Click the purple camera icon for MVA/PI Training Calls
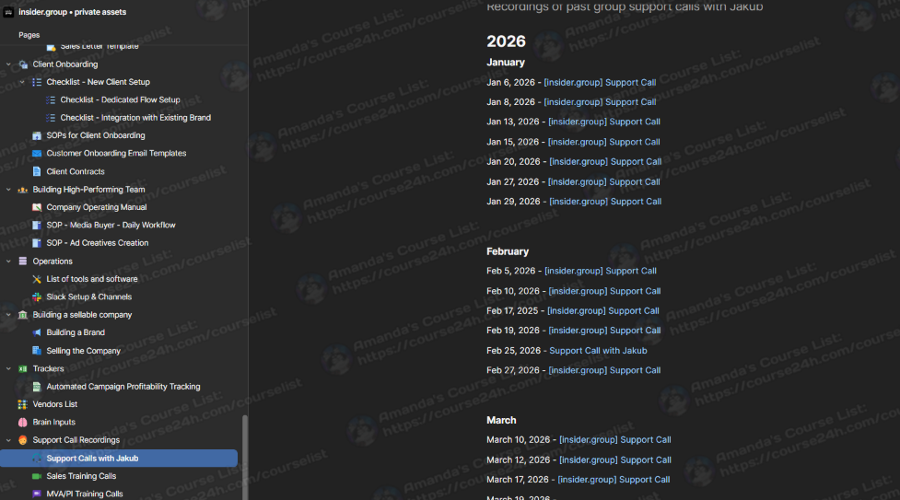The height and width of the screenshot is (500, 900). [37, 494]
